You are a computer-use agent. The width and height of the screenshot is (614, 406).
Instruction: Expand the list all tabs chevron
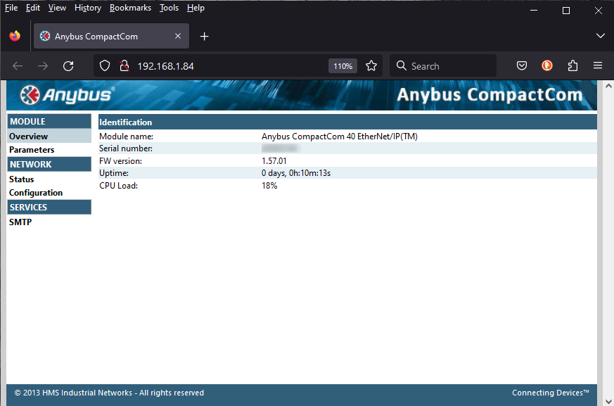point(601,36)
